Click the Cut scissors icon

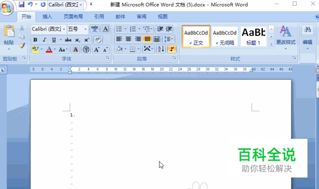22,28
